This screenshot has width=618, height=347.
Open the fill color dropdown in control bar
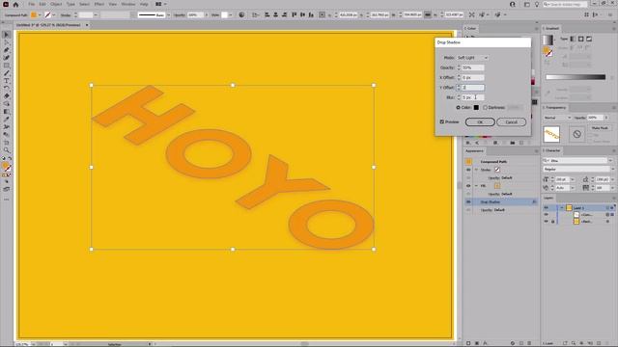coord(40,15)
